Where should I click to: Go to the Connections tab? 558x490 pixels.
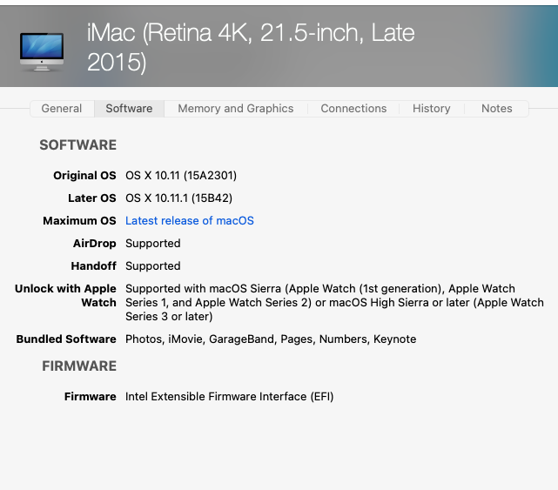[353, 109]
